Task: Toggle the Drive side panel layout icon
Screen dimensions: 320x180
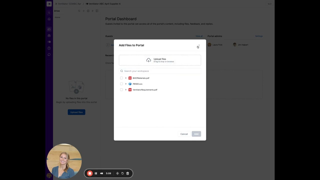Action: click(97, 11)
